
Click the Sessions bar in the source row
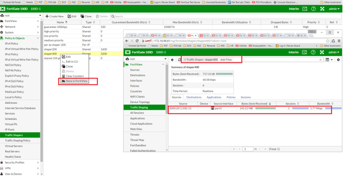click(x=300, y=108)
